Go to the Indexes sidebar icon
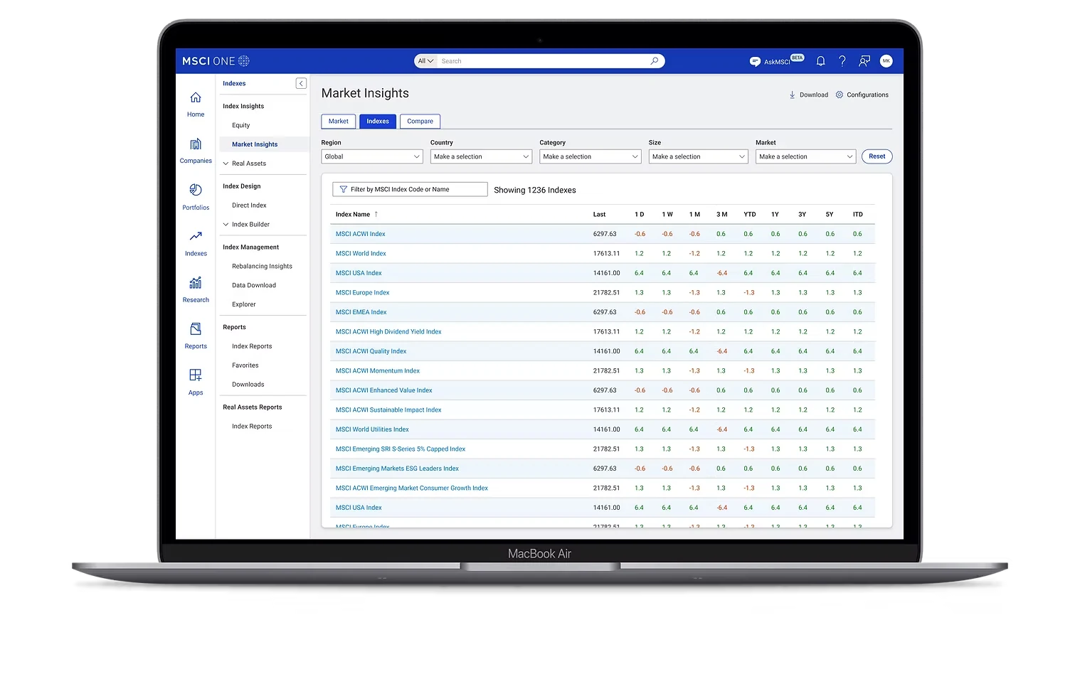1080x674 pixels. [x=196, y=236]
